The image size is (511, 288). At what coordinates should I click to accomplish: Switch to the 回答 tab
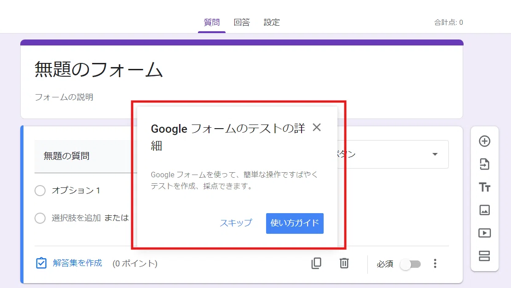(x=242, y=23)
